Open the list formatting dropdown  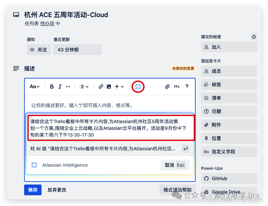point(84,87)
